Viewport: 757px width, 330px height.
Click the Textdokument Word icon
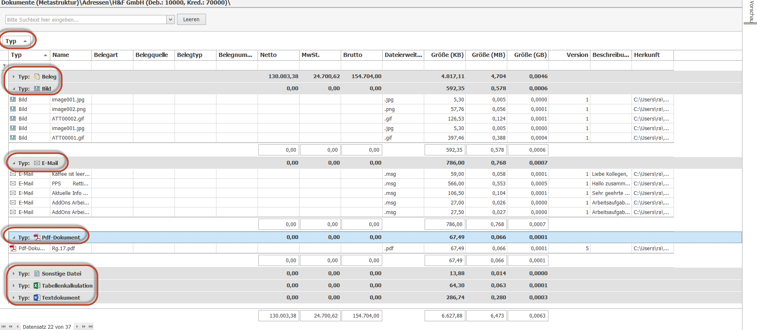point(37,298)
